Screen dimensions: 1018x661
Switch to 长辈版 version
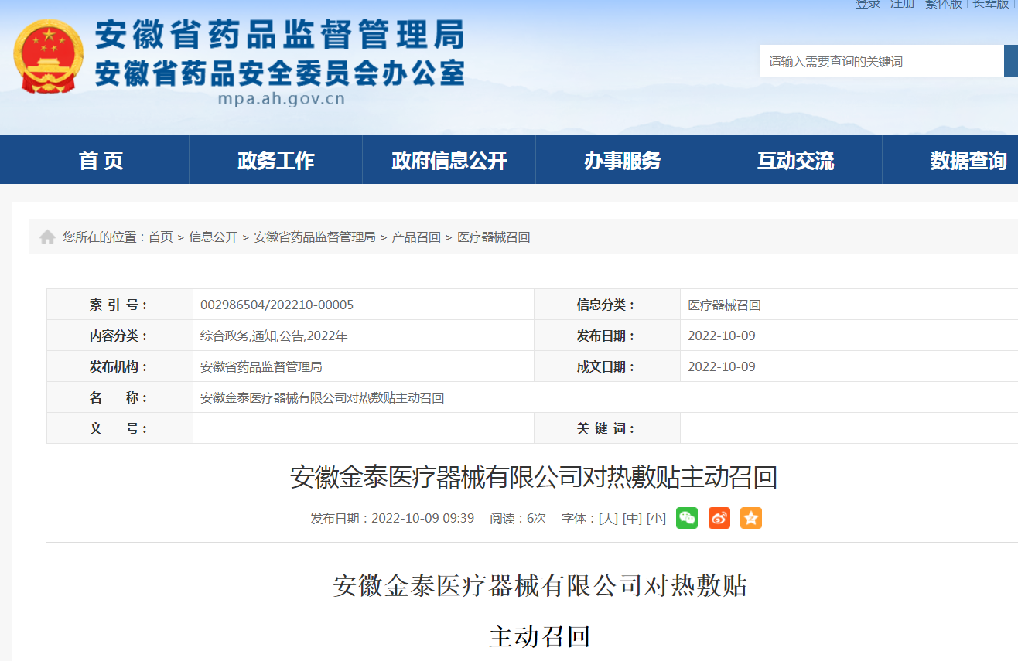[x=991, y=4]
